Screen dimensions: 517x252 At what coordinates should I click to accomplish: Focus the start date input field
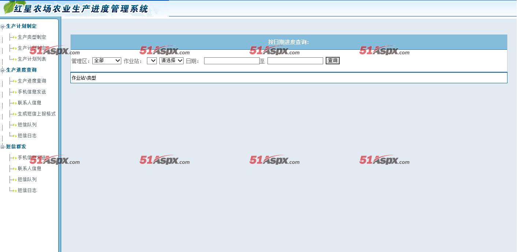point(232,61)
